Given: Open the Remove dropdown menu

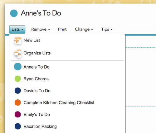Looking at the screenshot, I should click(41, 29).
